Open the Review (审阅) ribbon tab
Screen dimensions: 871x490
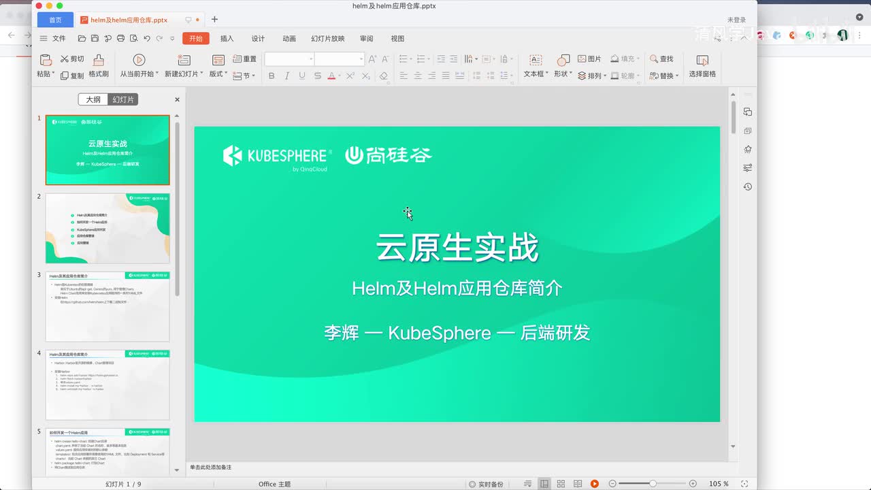tap(367, 39)
